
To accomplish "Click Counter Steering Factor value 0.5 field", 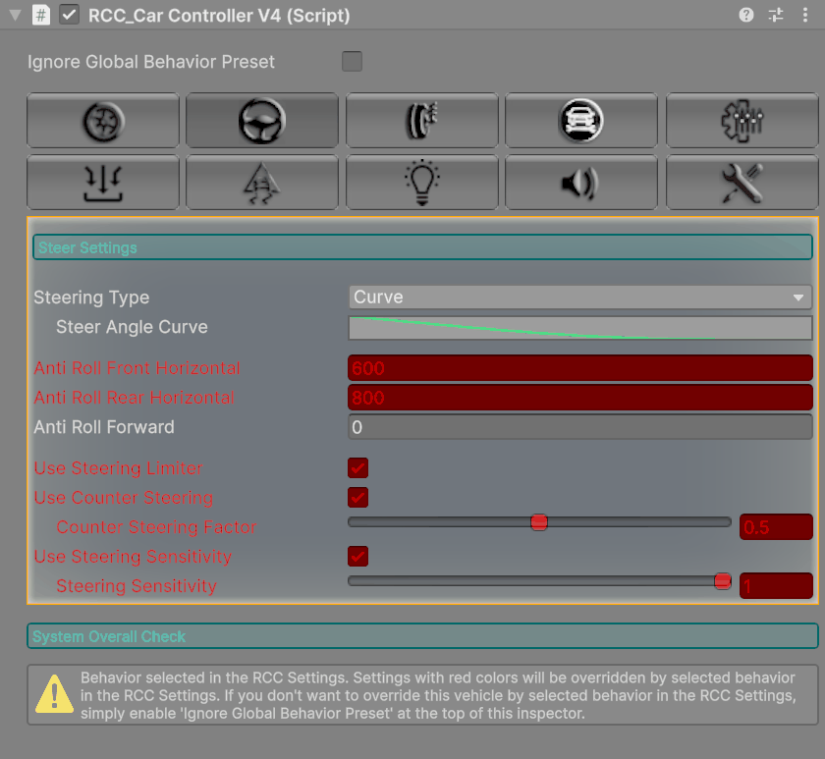I will [x=776, y=527].
